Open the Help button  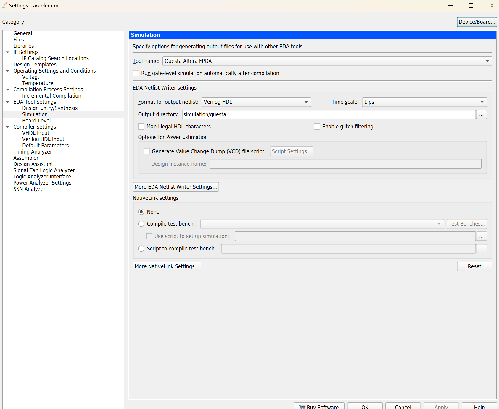[479, 406]
